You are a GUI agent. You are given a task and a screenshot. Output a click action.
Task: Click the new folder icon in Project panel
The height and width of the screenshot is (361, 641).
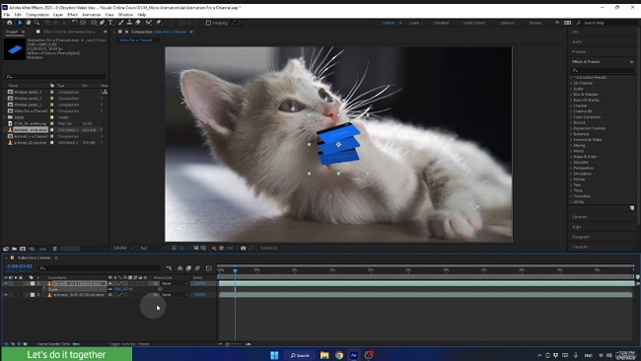point(15,249)
